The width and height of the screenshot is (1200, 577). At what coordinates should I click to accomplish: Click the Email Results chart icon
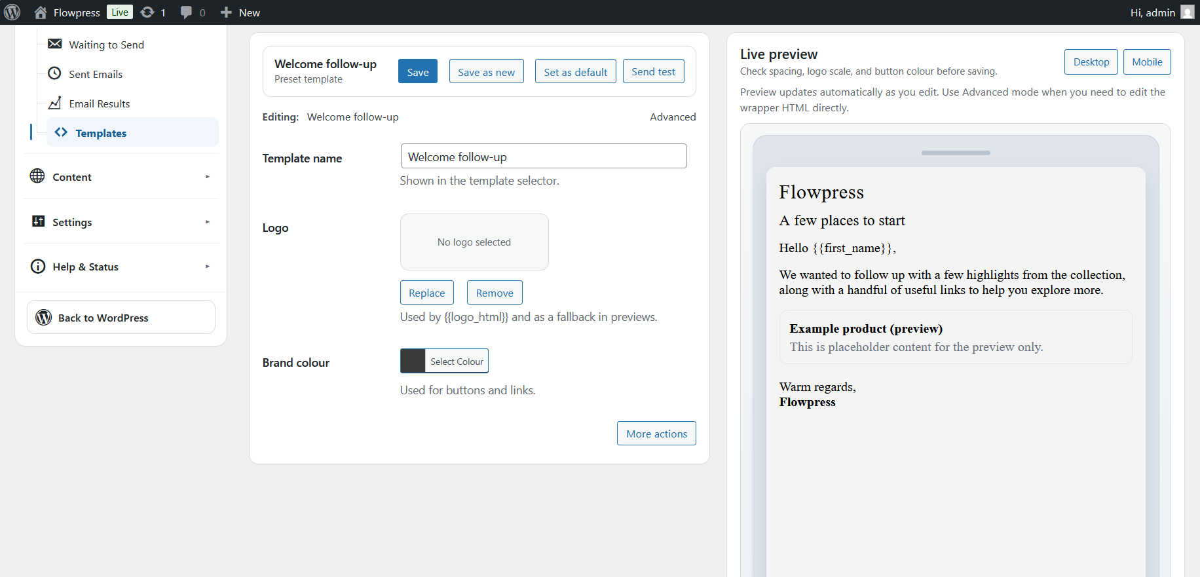click(55, 103)
